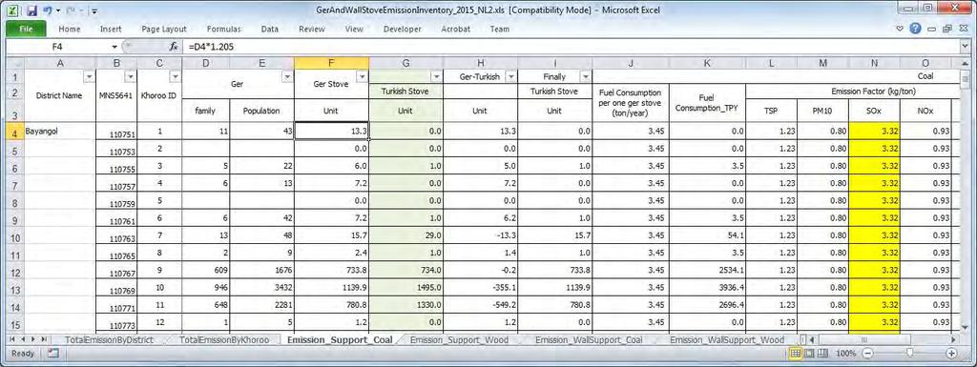The image size is (977, 367).
Task: Open filter dropdown for Ger-Turkish header
Action: click(511, 76)
